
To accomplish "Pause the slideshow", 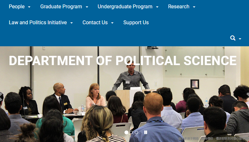I will click(x=146, y=132).
